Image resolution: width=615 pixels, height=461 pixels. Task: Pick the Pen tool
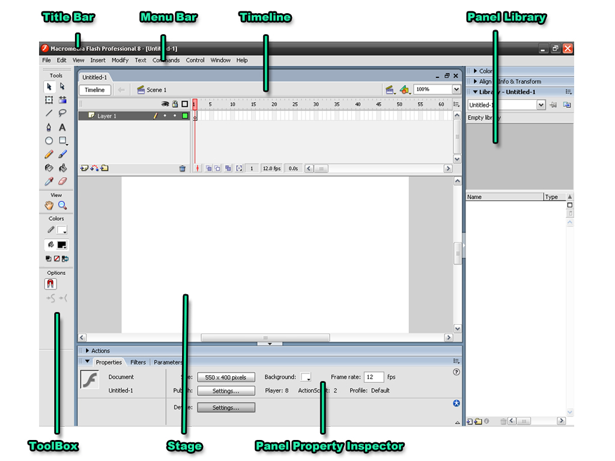49,127
